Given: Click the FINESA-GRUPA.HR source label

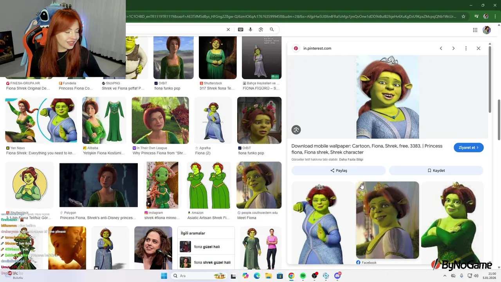Looking at the screenshot, I should tap(25, 83).
